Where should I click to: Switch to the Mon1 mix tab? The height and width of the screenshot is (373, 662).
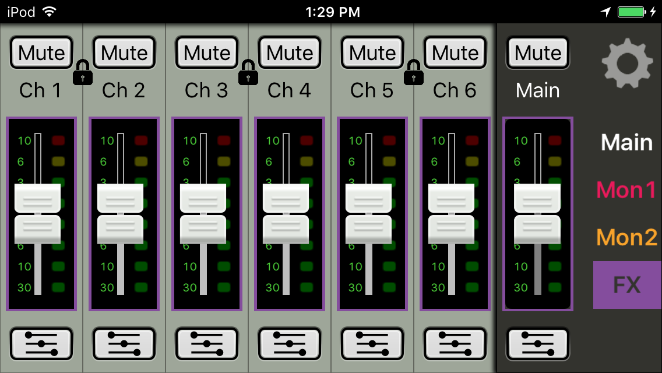pyautogui.click(x=627, y=189)
